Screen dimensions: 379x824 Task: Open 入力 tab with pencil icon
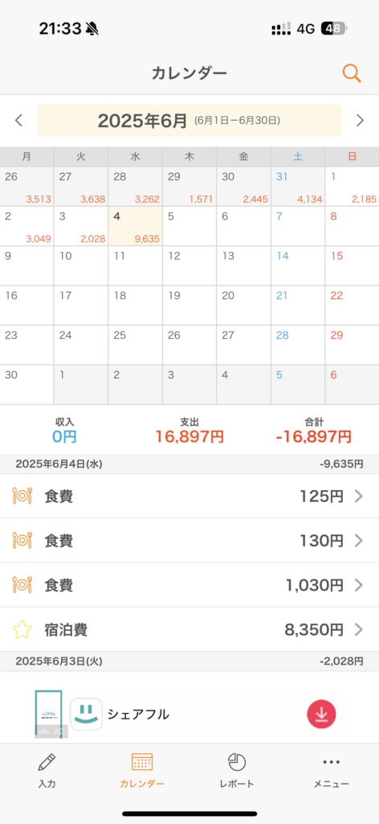tap(47, 770)
